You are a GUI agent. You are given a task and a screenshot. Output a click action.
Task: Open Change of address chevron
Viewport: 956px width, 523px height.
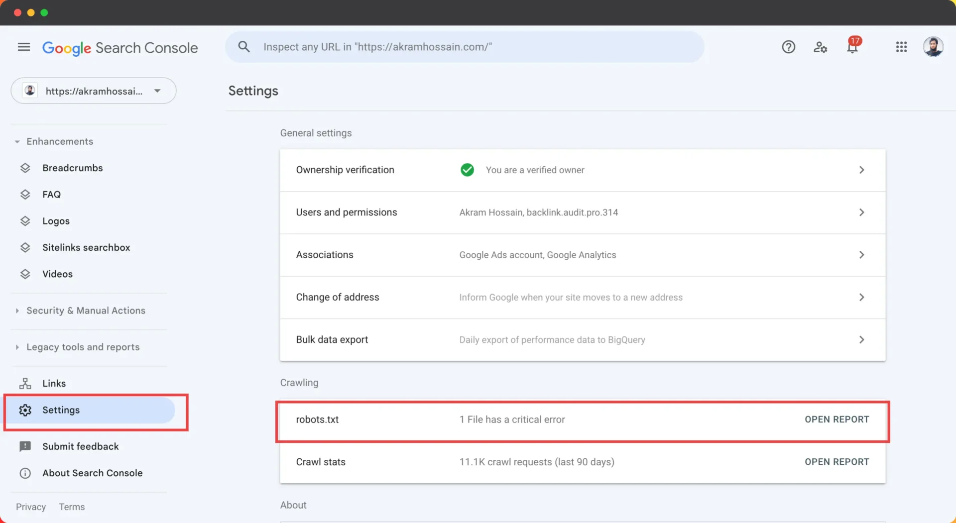point(861,297)
